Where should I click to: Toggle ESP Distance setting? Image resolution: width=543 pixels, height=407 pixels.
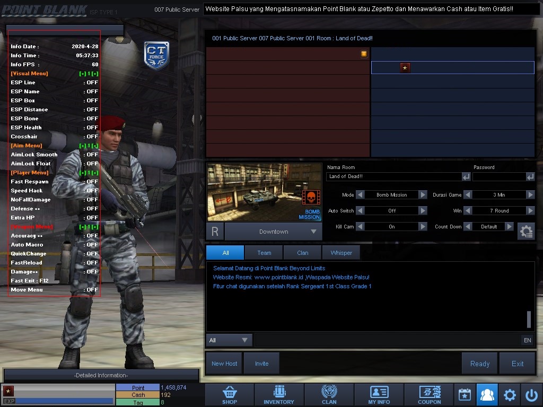pos(55,109)
